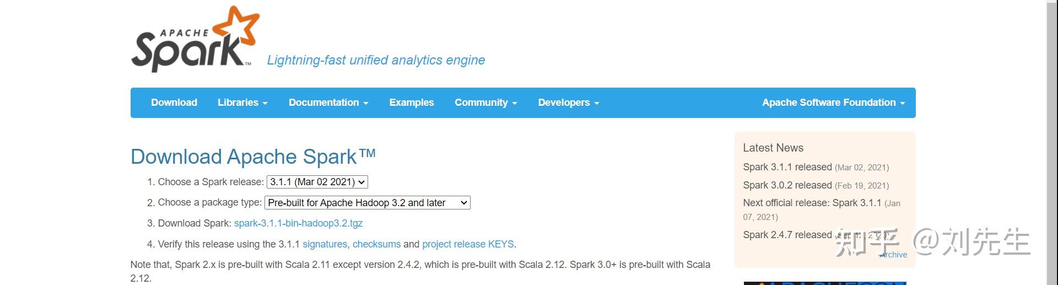This screenshot has width=1058, height=285.
Task: Expand the Libraries dropdown menu
Action: pyautogui.click(x=242, y=103)
